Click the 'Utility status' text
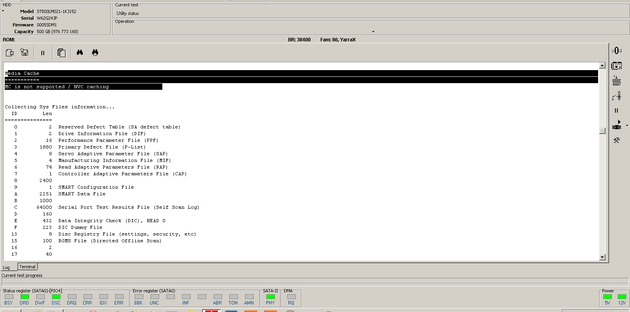 coord(128,13)
